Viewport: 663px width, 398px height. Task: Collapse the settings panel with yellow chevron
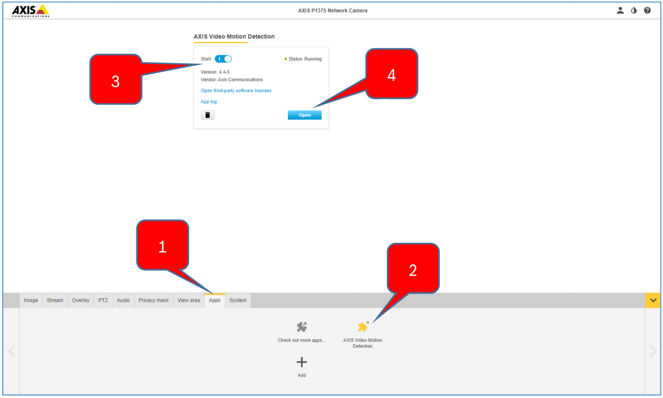pos(653,300)
